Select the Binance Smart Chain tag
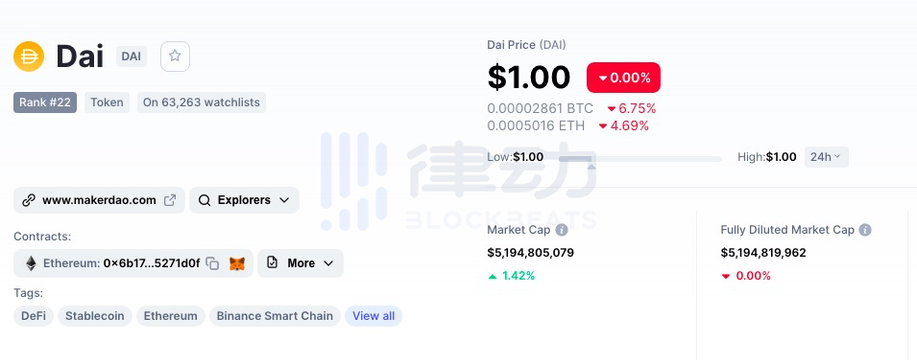 tap(275, 316)
